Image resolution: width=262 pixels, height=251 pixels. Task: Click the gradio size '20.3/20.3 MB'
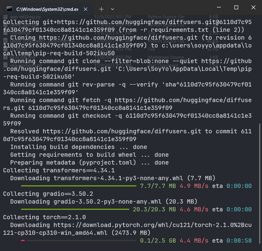(x=154, y=209)
